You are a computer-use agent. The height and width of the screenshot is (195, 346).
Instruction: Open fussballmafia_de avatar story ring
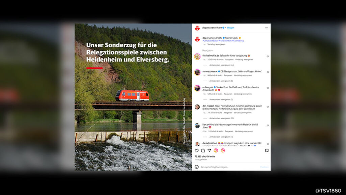coord(197,57)
